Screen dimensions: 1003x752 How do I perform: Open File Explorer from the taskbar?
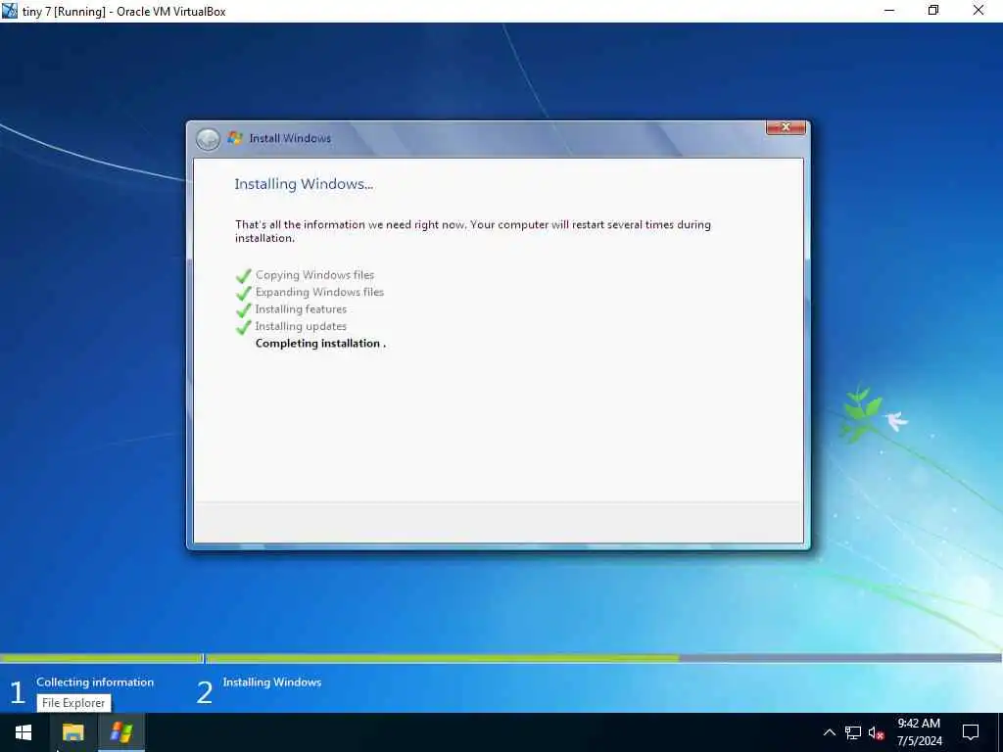(72, 732)
